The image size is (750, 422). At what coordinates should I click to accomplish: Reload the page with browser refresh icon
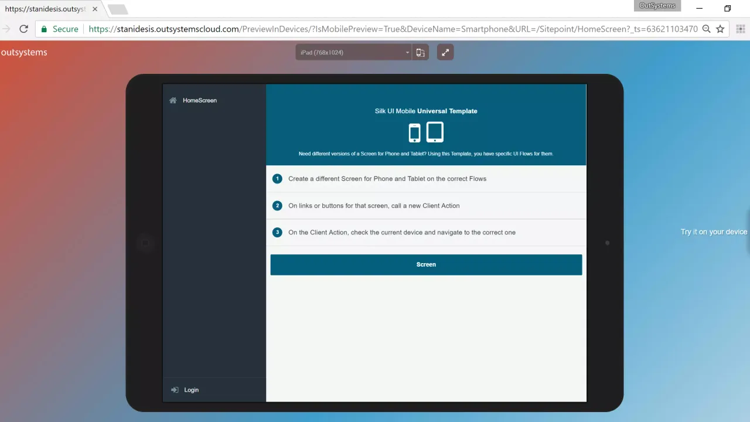[x=23, y=29]
